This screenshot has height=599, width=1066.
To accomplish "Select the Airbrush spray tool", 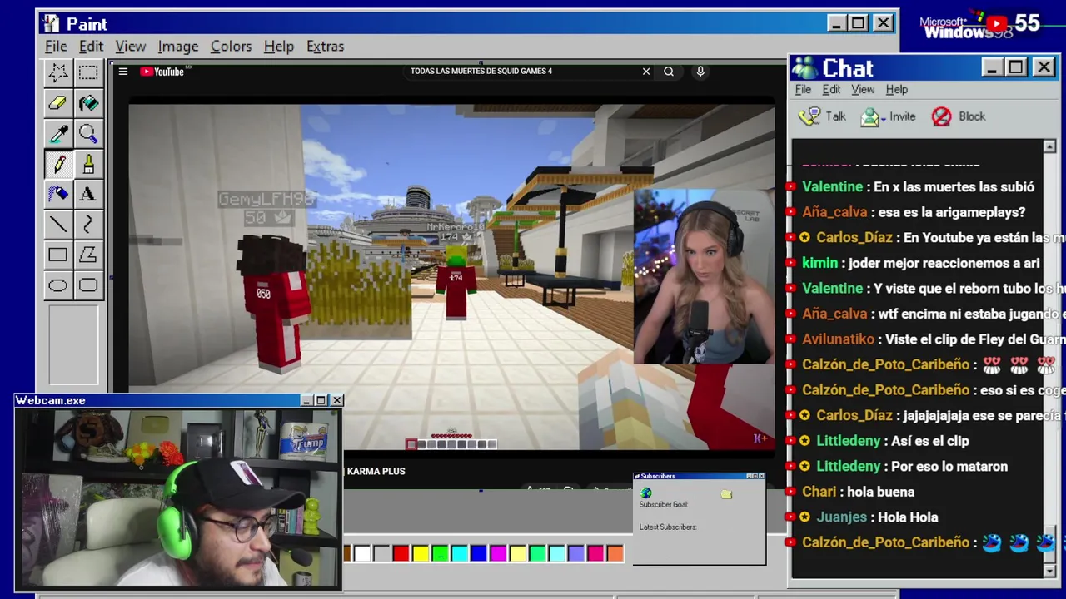I will pos(57,194).
